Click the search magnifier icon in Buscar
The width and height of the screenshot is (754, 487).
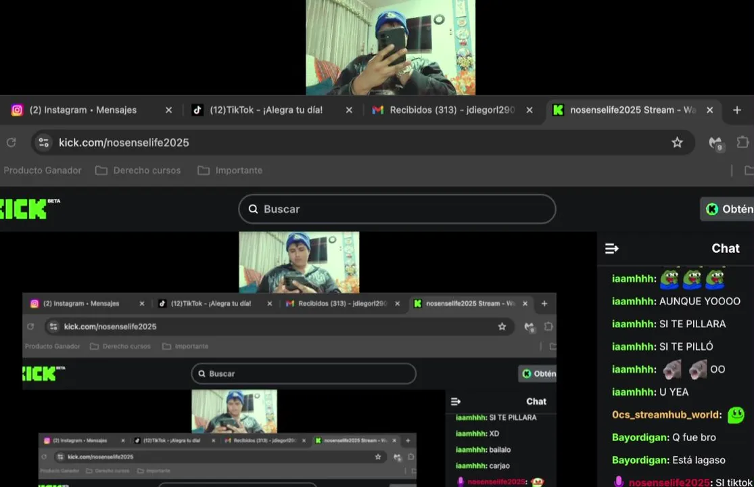(x=253, y=208)
